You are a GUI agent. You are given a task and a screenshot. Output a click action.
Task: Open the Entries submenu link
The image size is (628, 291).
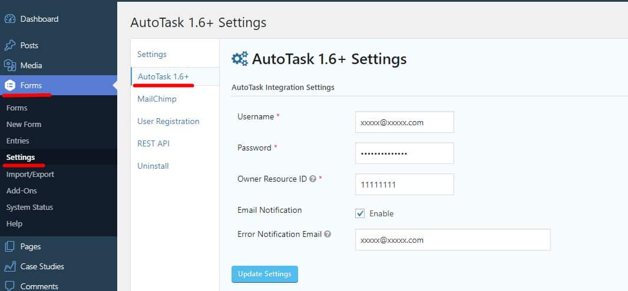[18, 141]
